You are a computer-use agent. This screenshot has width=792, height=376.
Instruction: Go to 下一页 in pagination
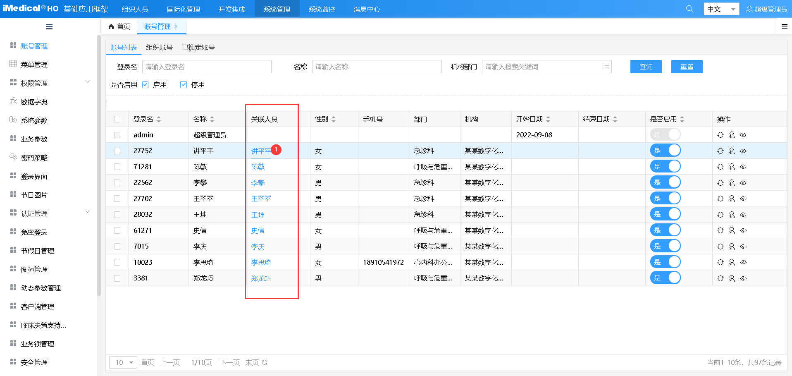(x=229, y=362)
